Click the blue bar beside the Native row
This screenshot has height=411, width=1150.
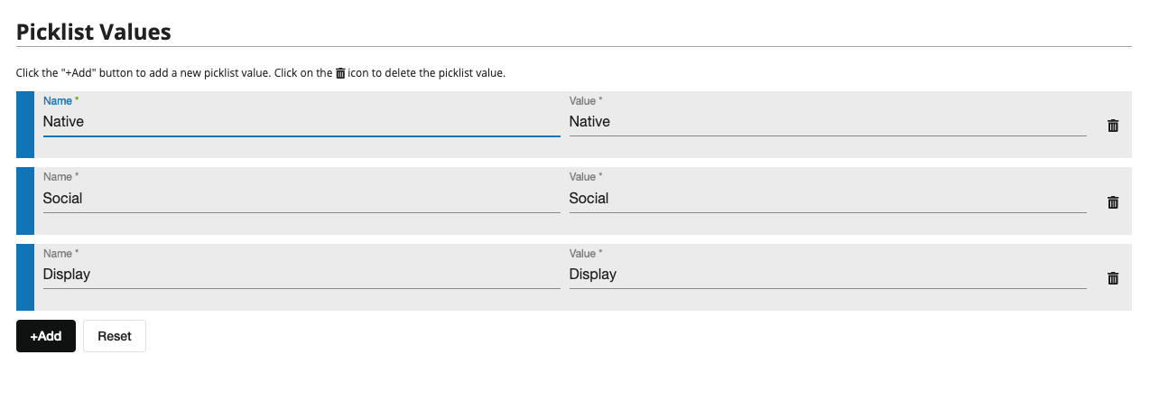point(25,125)
